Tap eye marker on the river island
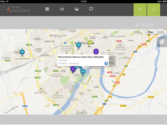The width and height of the screenshot is (167, 125). tap(83, 72)
